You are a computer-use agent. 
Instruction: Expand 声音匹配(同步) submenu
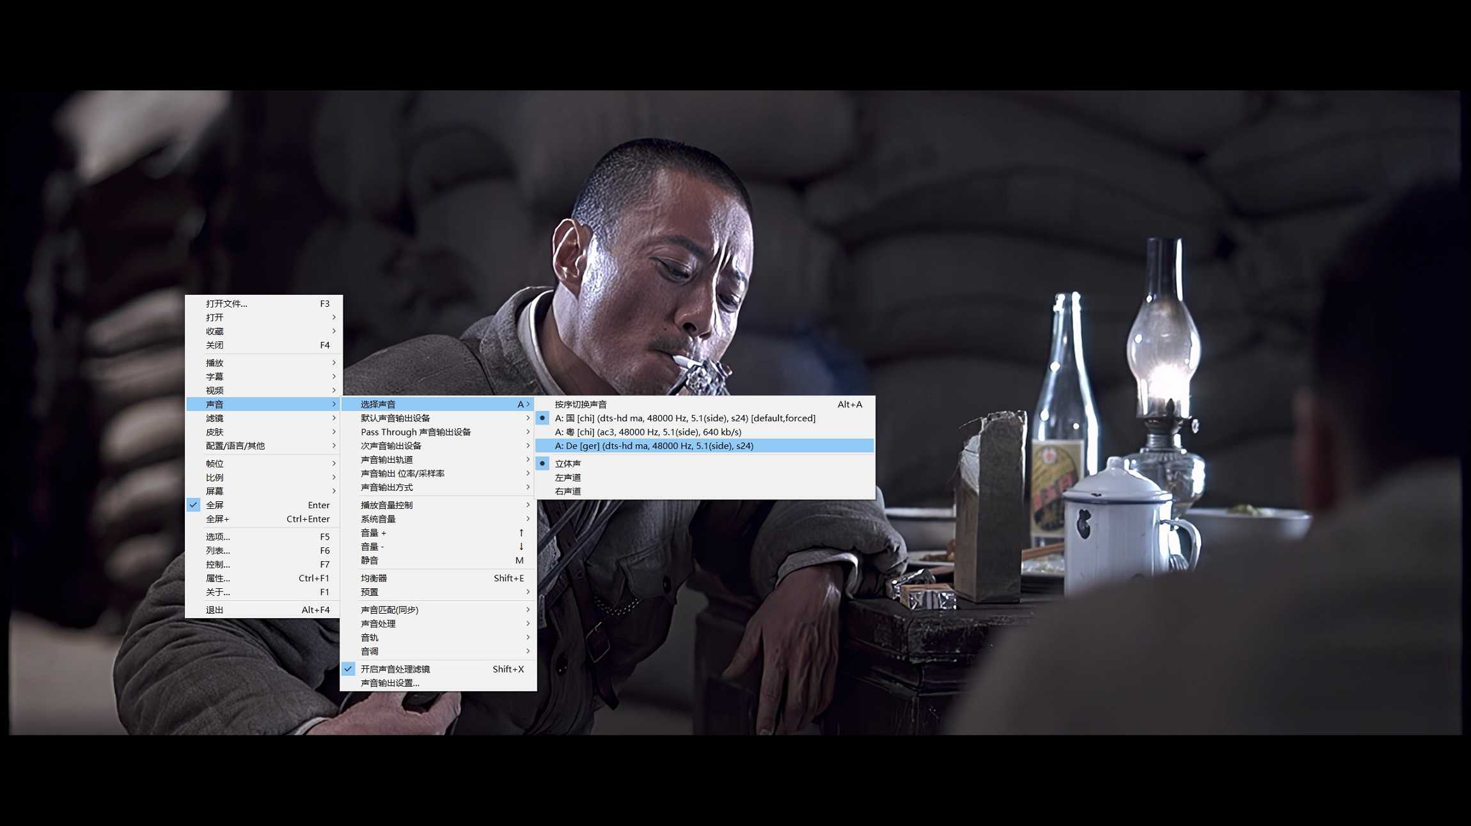click(x=438, y=610)
